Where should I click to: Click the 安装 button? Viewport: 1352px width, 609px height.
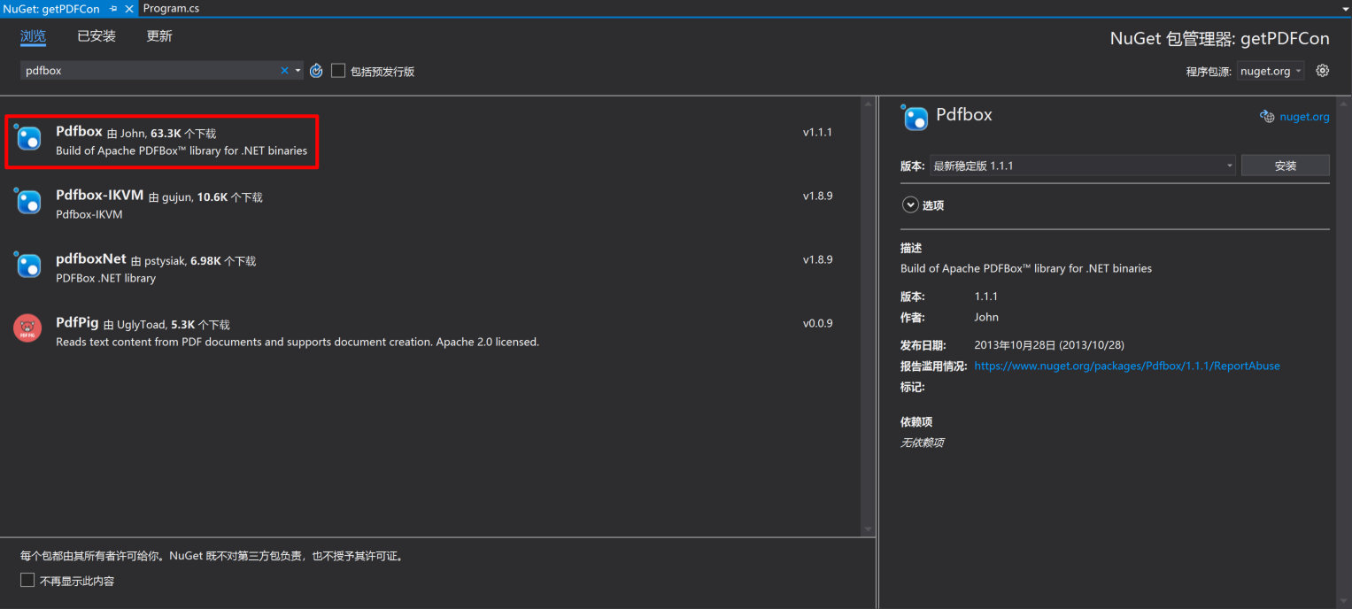1285,166
